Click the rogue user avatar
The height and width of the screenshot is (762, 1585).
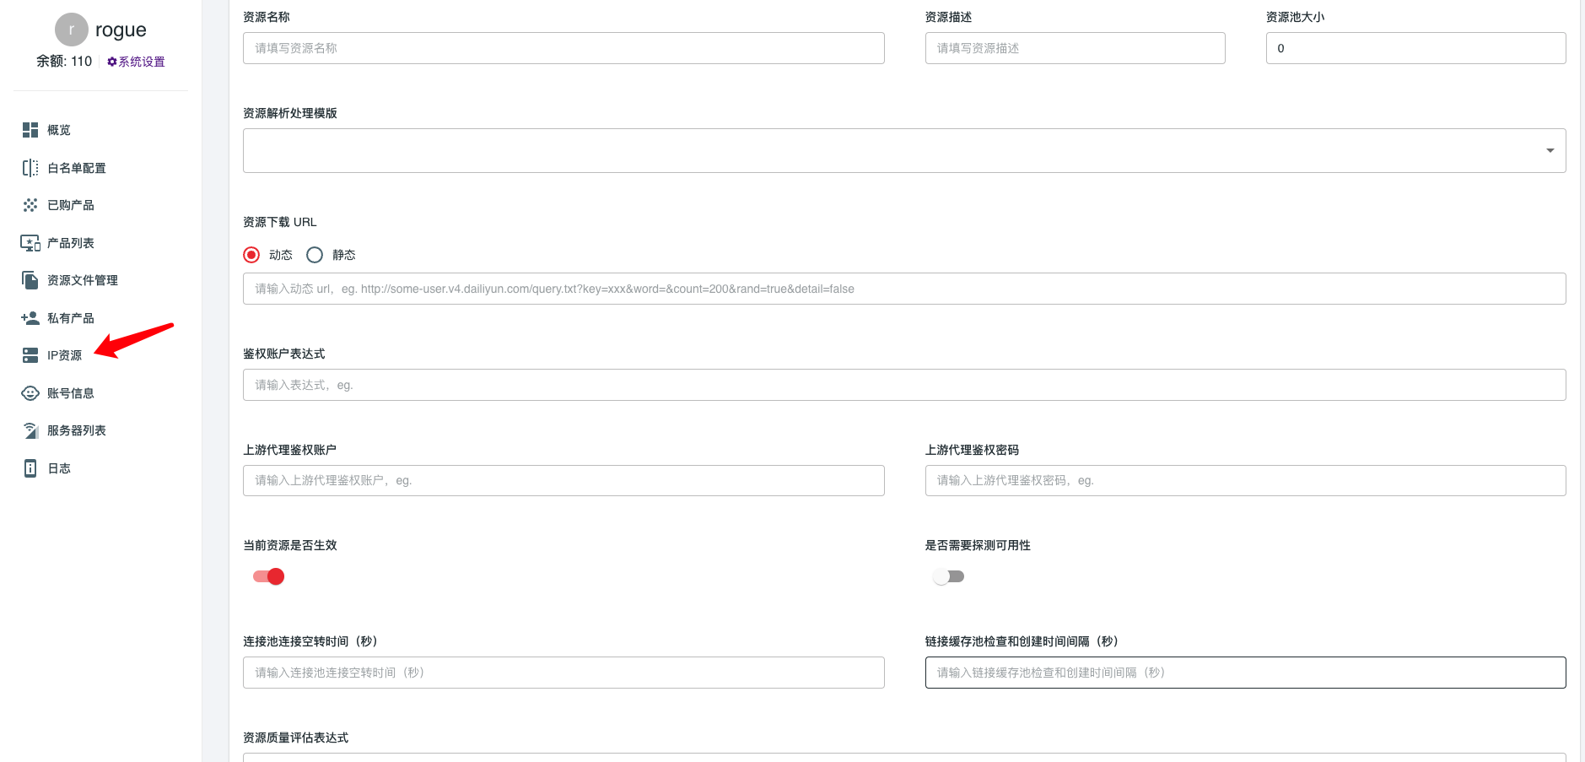[72, 30]
